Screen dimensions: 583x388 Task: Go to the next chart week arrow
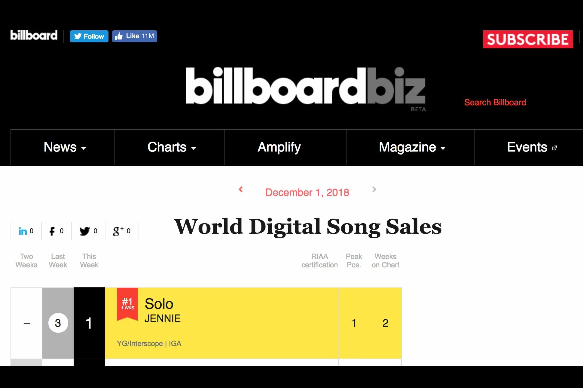click(x=374, y=189)
